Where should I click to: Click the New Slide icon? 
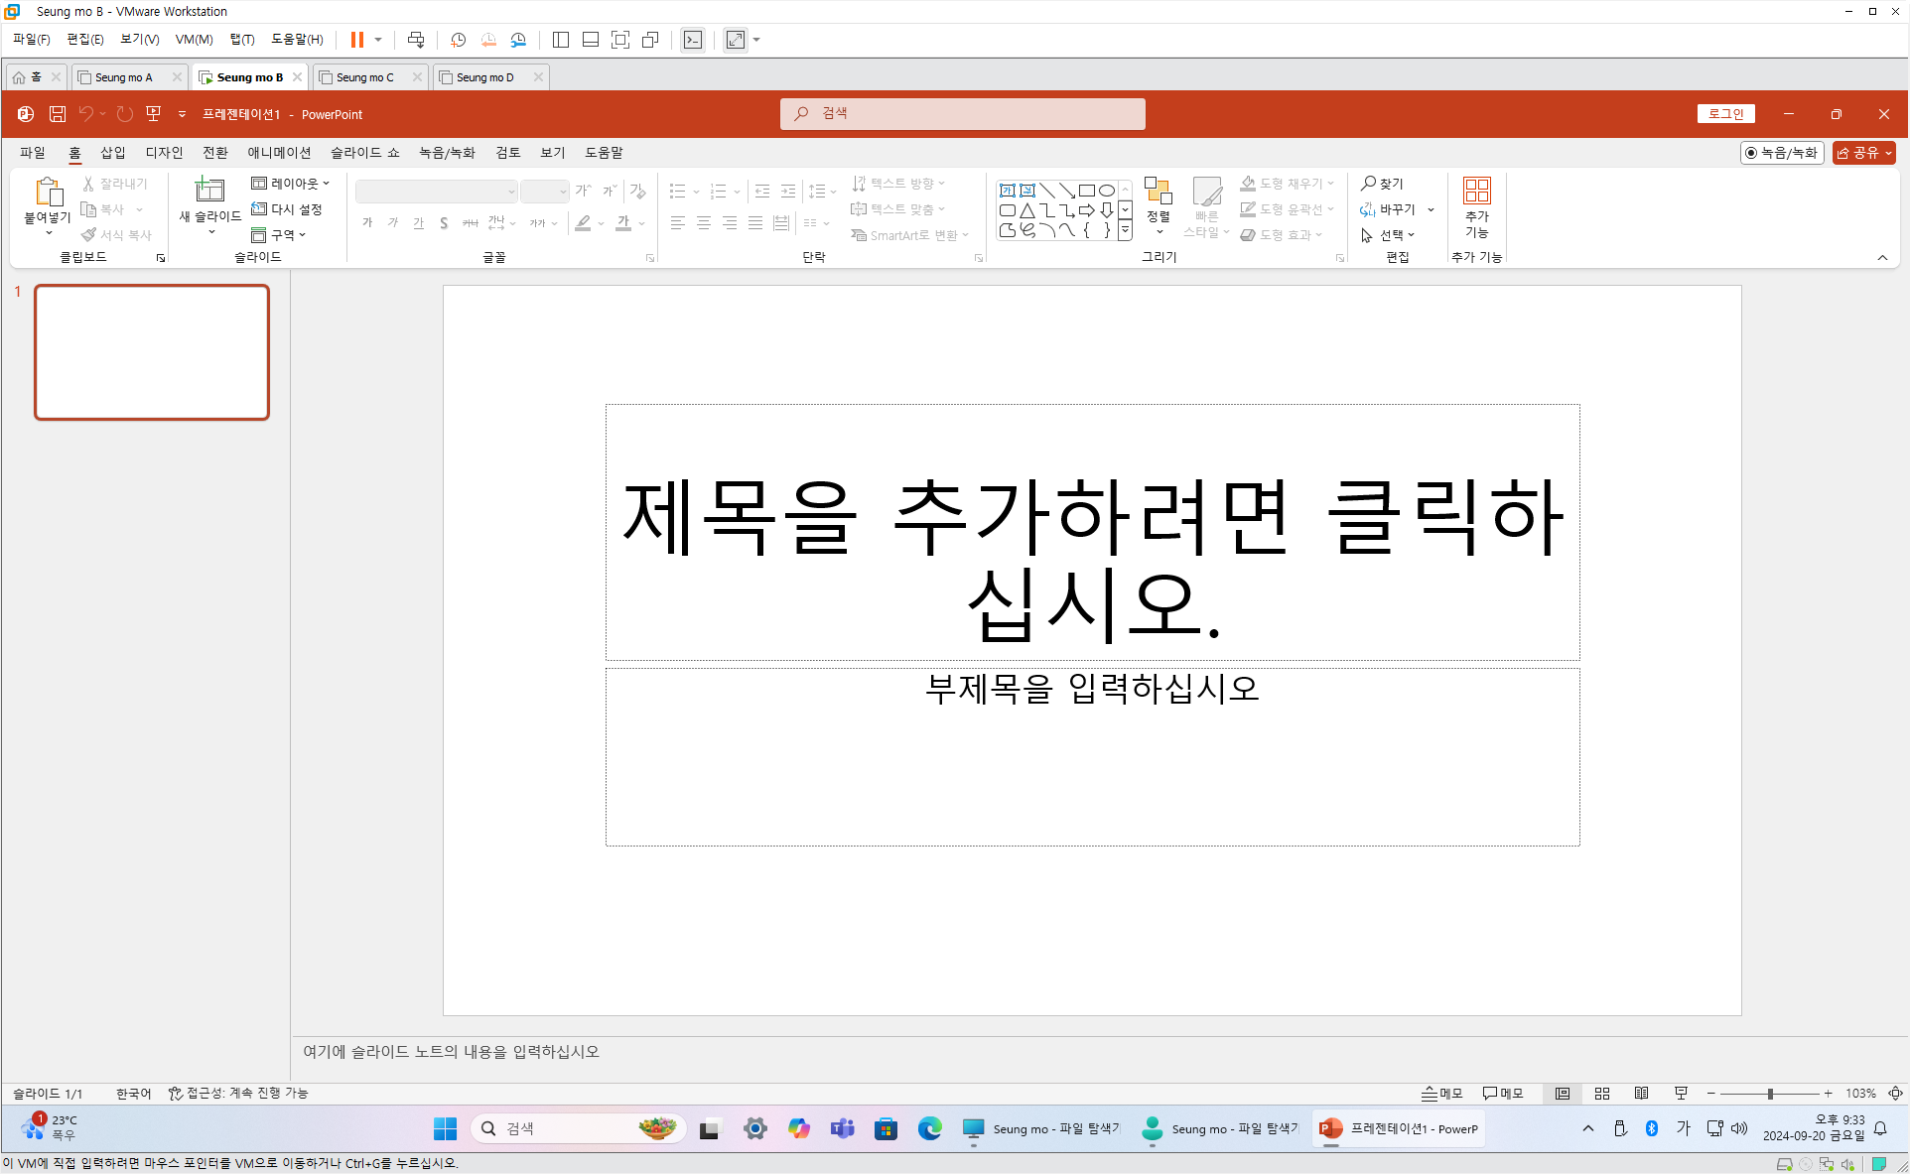click(209, 190)
